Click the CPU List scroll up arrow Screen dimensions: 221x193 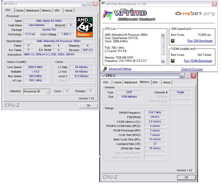click(163, 35)
